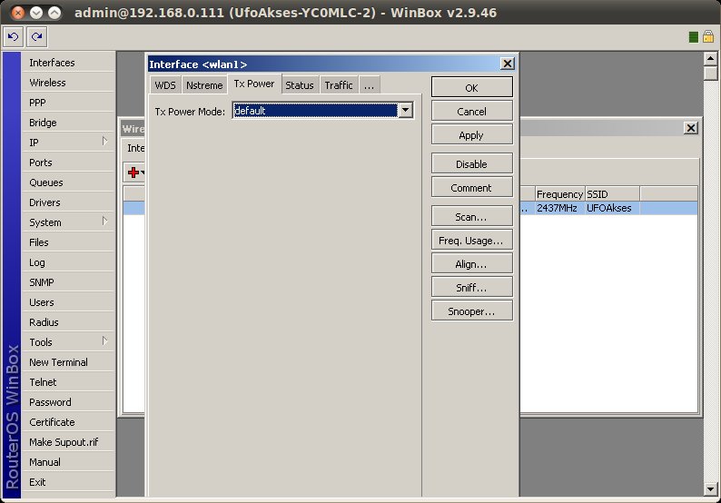The image size is (721, 503).
Task: Open the Files menu item
Action: coord(68,242)
